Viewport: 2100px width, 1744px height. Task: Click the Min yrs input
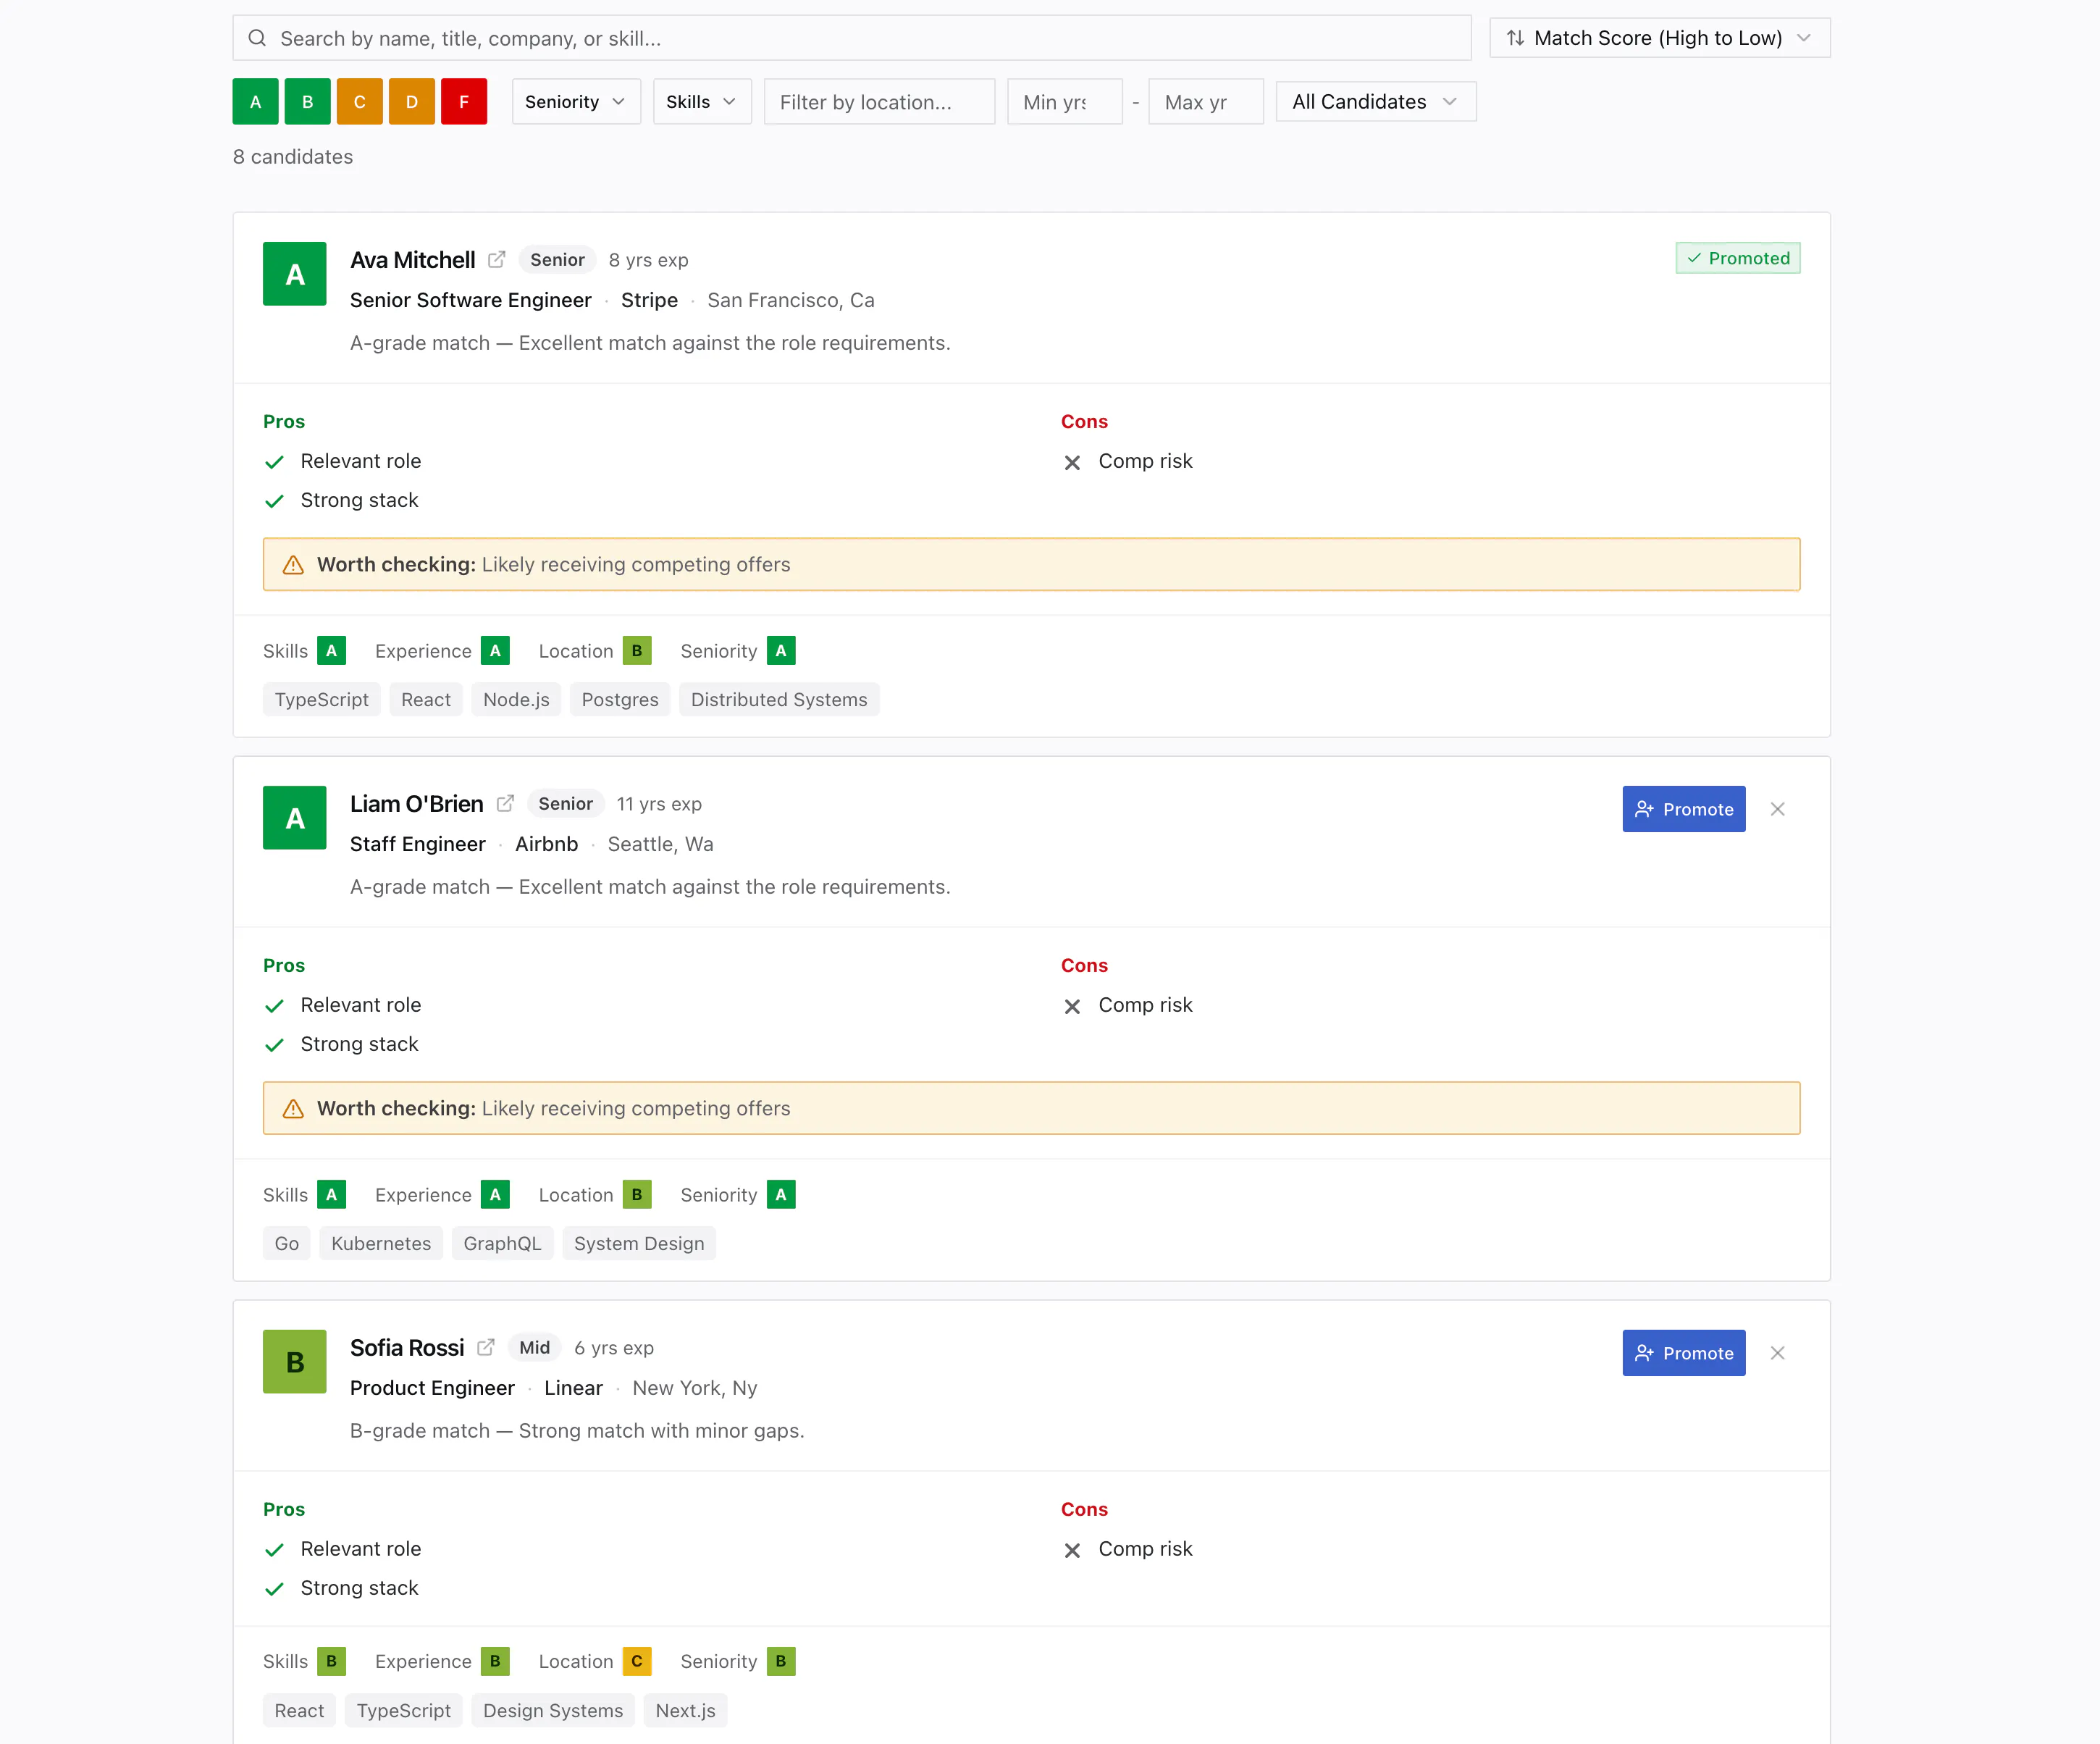[1065, 102]
